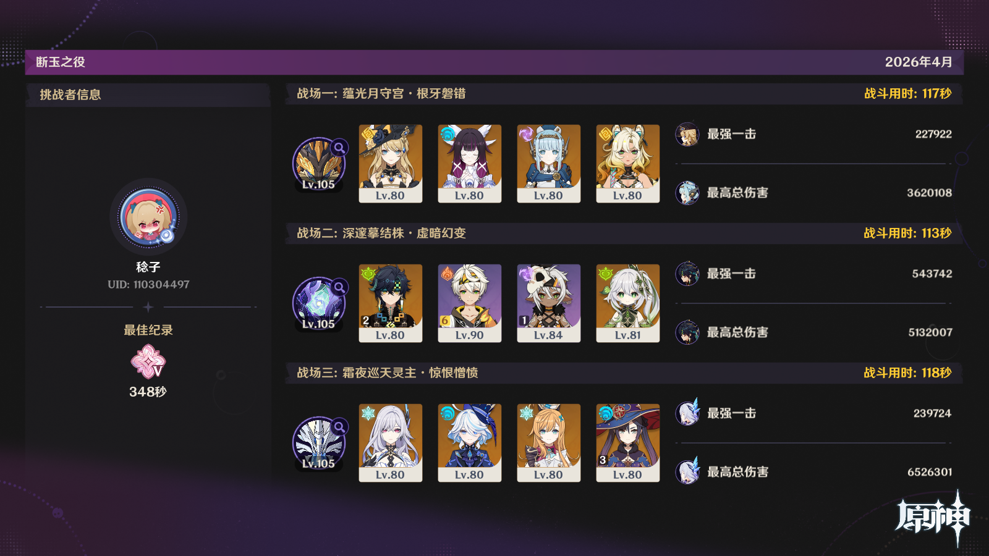989x556 pixels.
Task: Inspect the Battlefield 3 boss Lv.105 icon
Action: point(319,443)
